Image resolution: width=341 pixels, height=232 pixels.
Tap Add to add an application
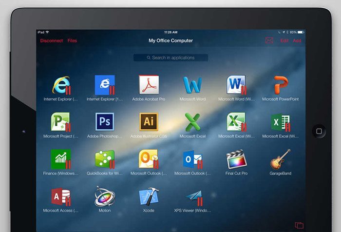tap(297, 41)
